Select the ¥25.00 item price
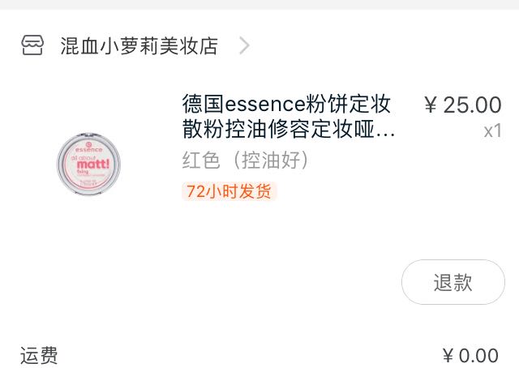Screen dimensions: 519x368 coord(463,105)
